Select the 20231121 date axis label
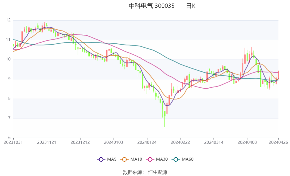 46,143
